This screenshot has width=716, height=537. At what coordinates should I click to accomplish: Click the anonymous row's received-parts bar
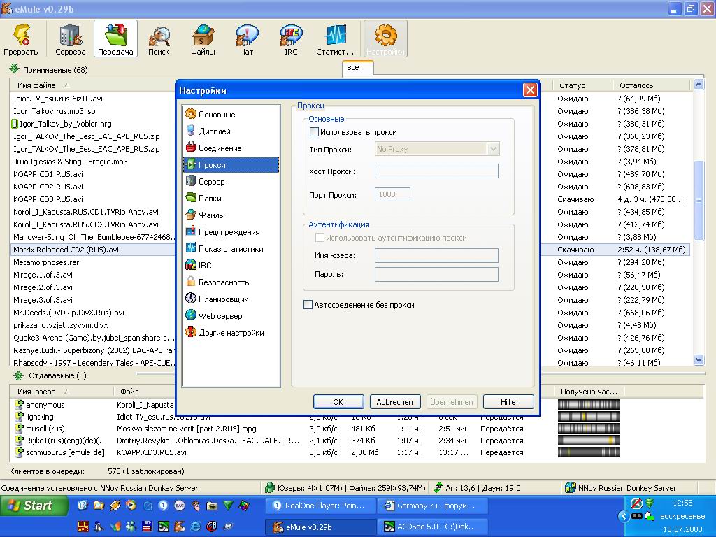pos(589,405)
